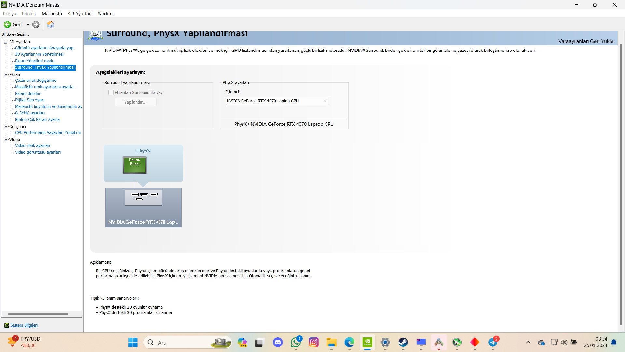Open the clock and date display

[x=595, y=342]
